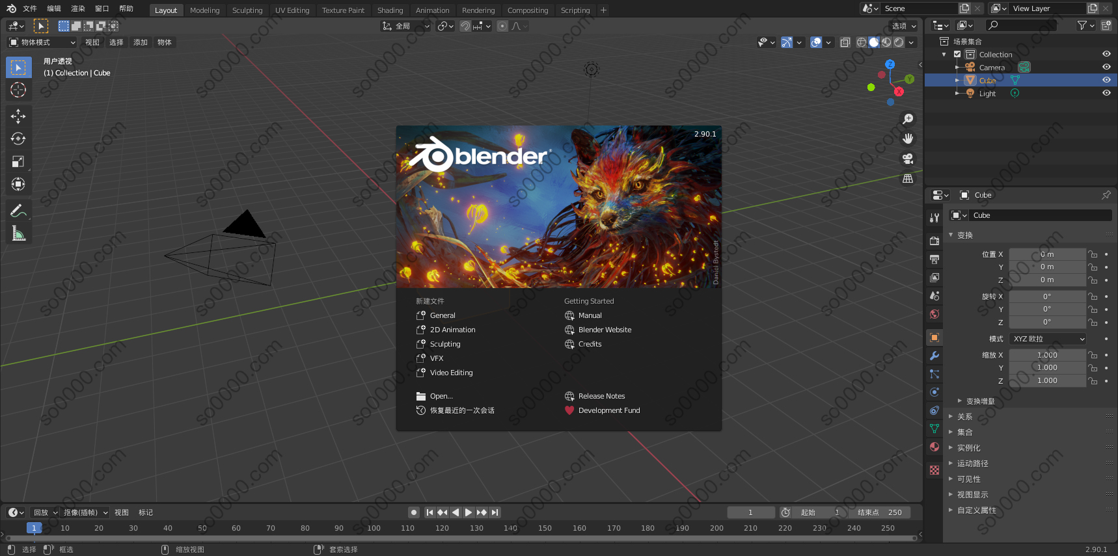Click the viewport pan hand icon
The width and height of the screenshot is (1118, 556).
pos(908,139)
